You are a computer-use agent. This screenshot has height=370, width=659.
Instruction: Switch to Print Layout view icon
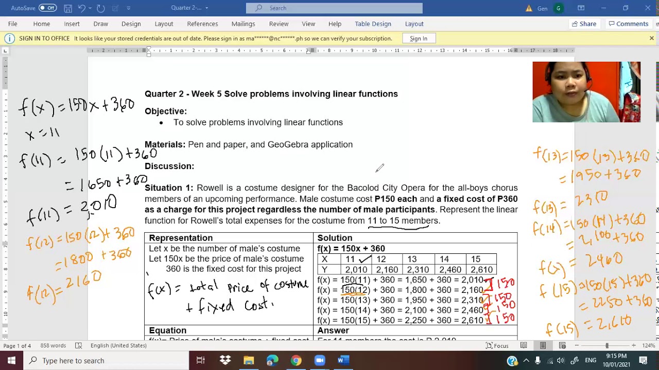coord(543,345)
